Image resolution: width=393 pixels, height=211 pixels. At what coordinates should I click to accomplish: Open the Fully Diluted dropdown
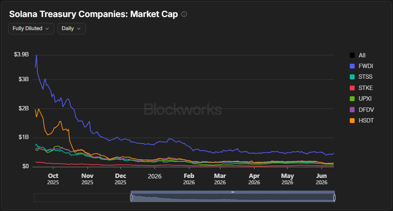tap(31, 29)
